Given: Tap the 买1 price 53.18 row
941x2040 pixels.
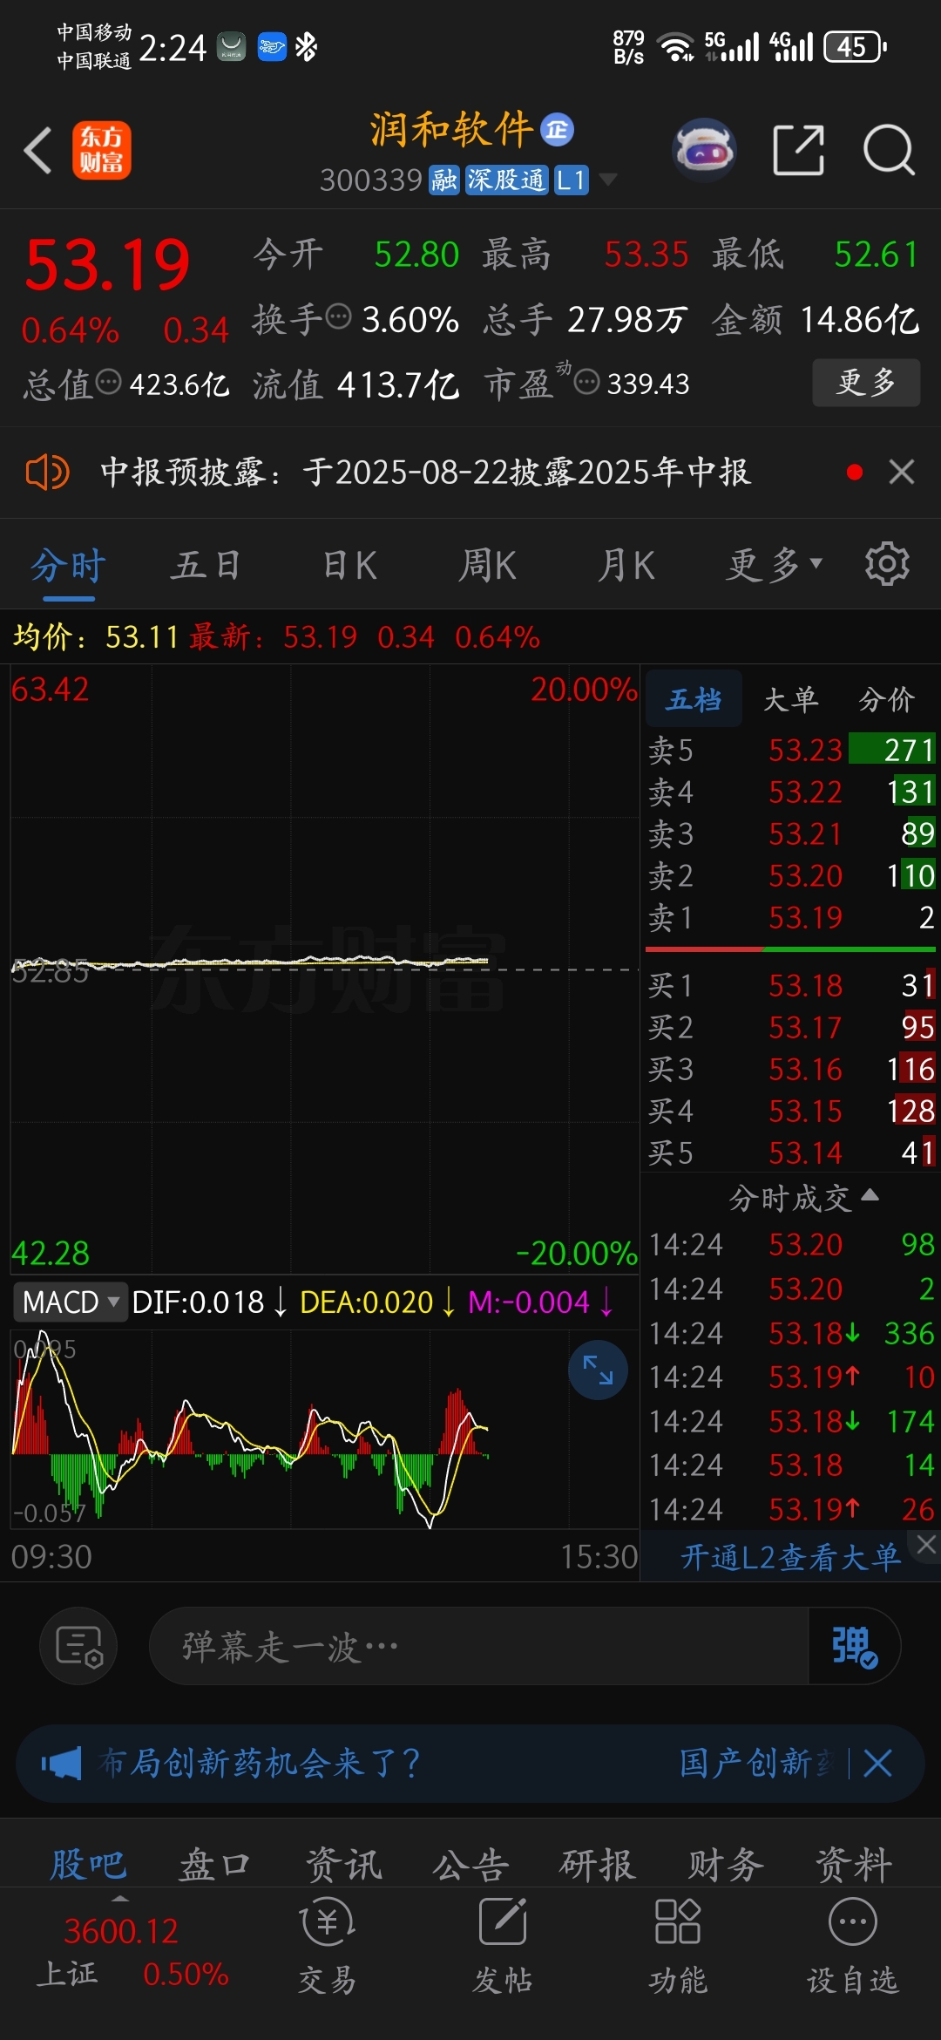Looking at the screenshot, I should point(791,985).
